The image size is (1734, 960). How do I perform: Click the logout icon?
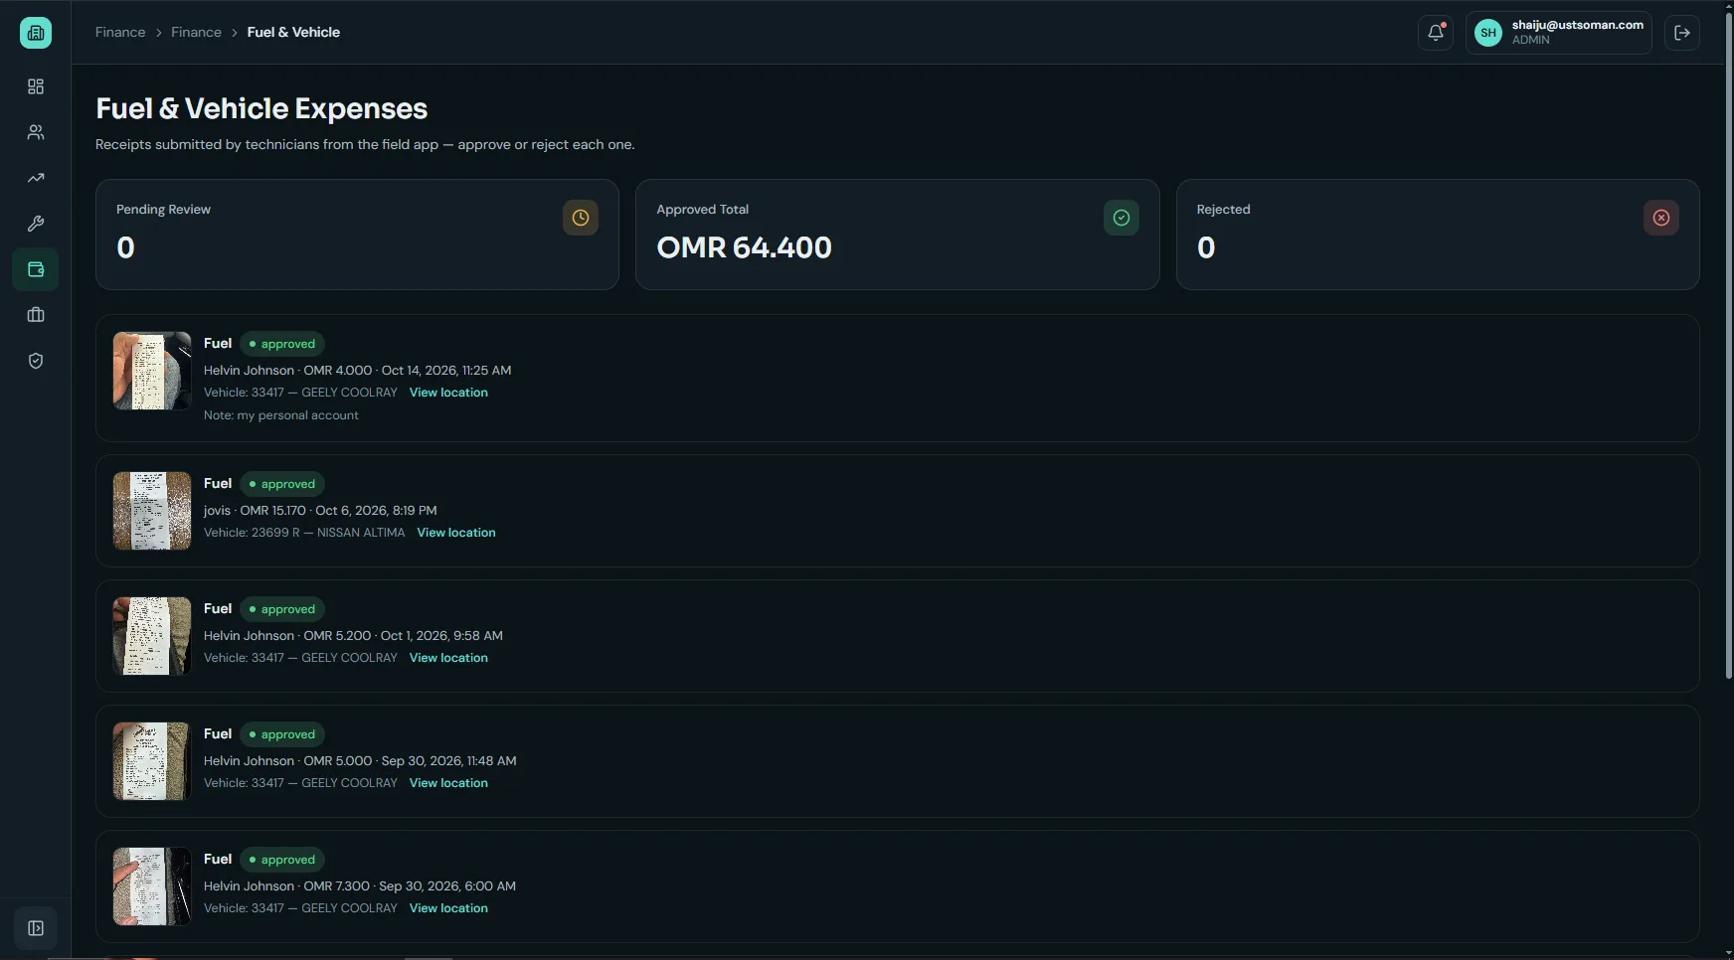click(x=1682, y=33)
